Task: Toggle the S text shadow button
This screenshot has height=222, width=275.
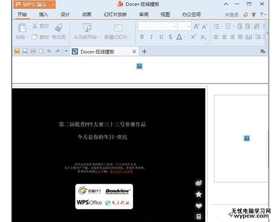Action: click(170, 37)
